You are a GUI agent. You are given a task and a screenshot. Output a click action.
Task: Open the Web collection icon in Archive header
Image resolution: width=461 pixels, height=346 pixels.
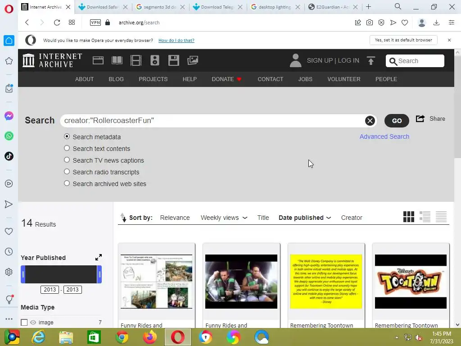pos(98,60)
